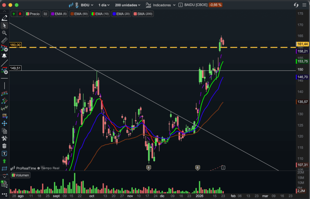Pick the ruler measurement tool
The width and height of the screenshot is (310, 199).
tap(4, 41)
